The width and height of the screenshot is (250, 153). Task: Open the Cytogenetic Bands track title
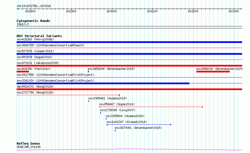(33, 21)
